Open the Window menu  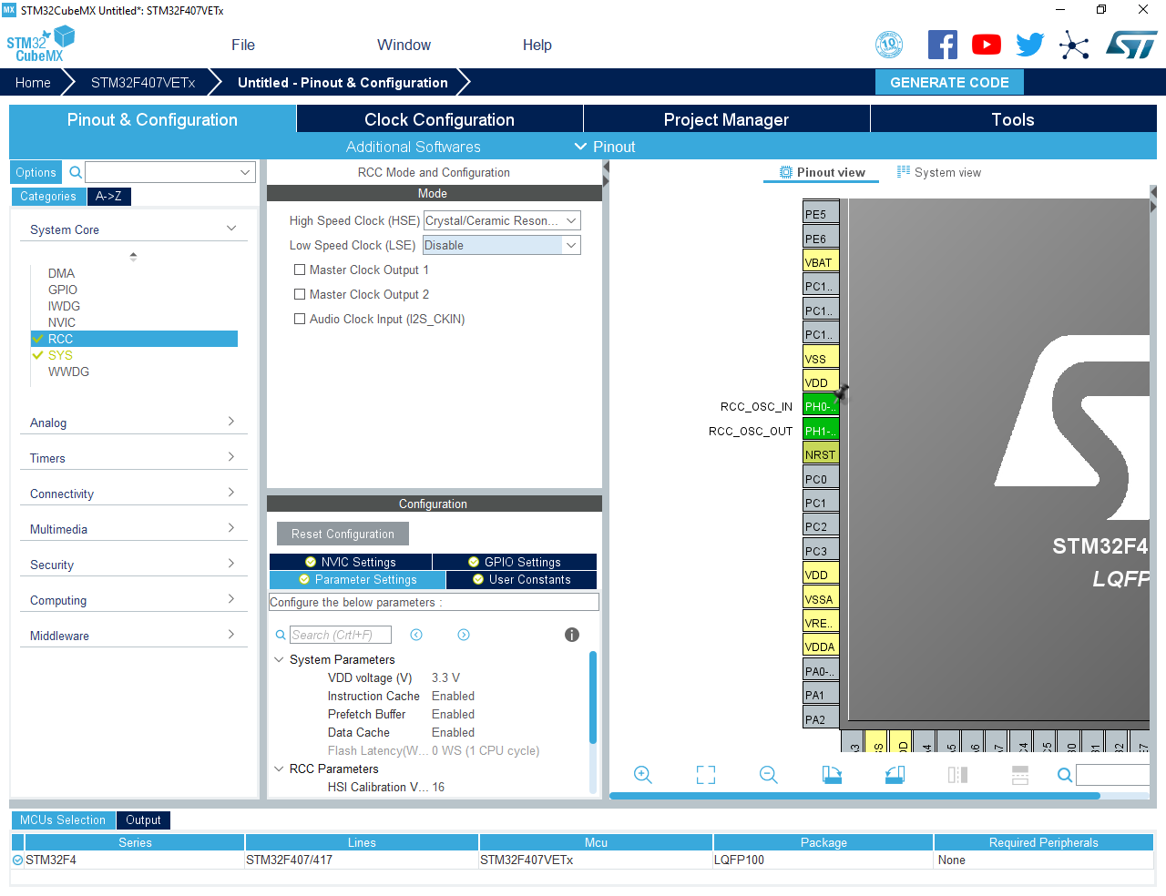click(404, 45)
